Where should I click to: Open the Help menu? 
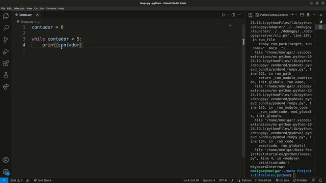[61, 9]
